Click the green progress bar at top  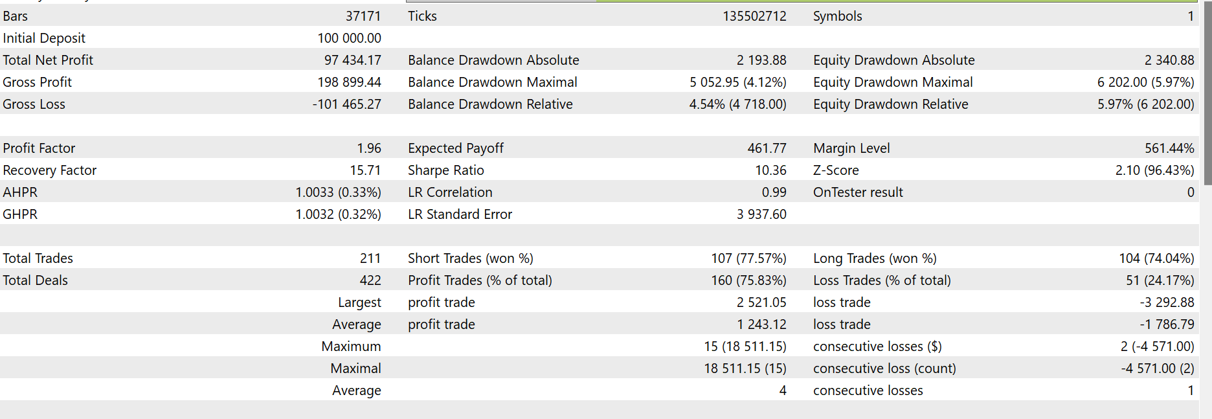click(897, 1)
